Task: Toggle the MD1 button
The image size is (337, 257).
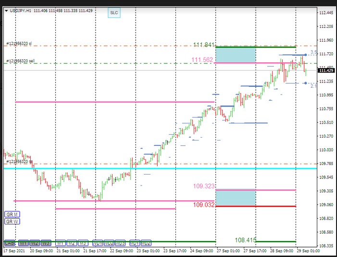Action: [x=134, y=243]
